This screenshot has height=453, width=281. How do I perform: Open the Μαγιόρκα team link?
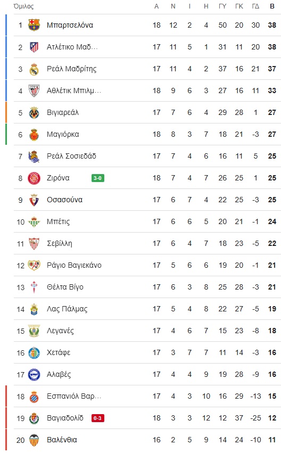[x=63, y=134]
